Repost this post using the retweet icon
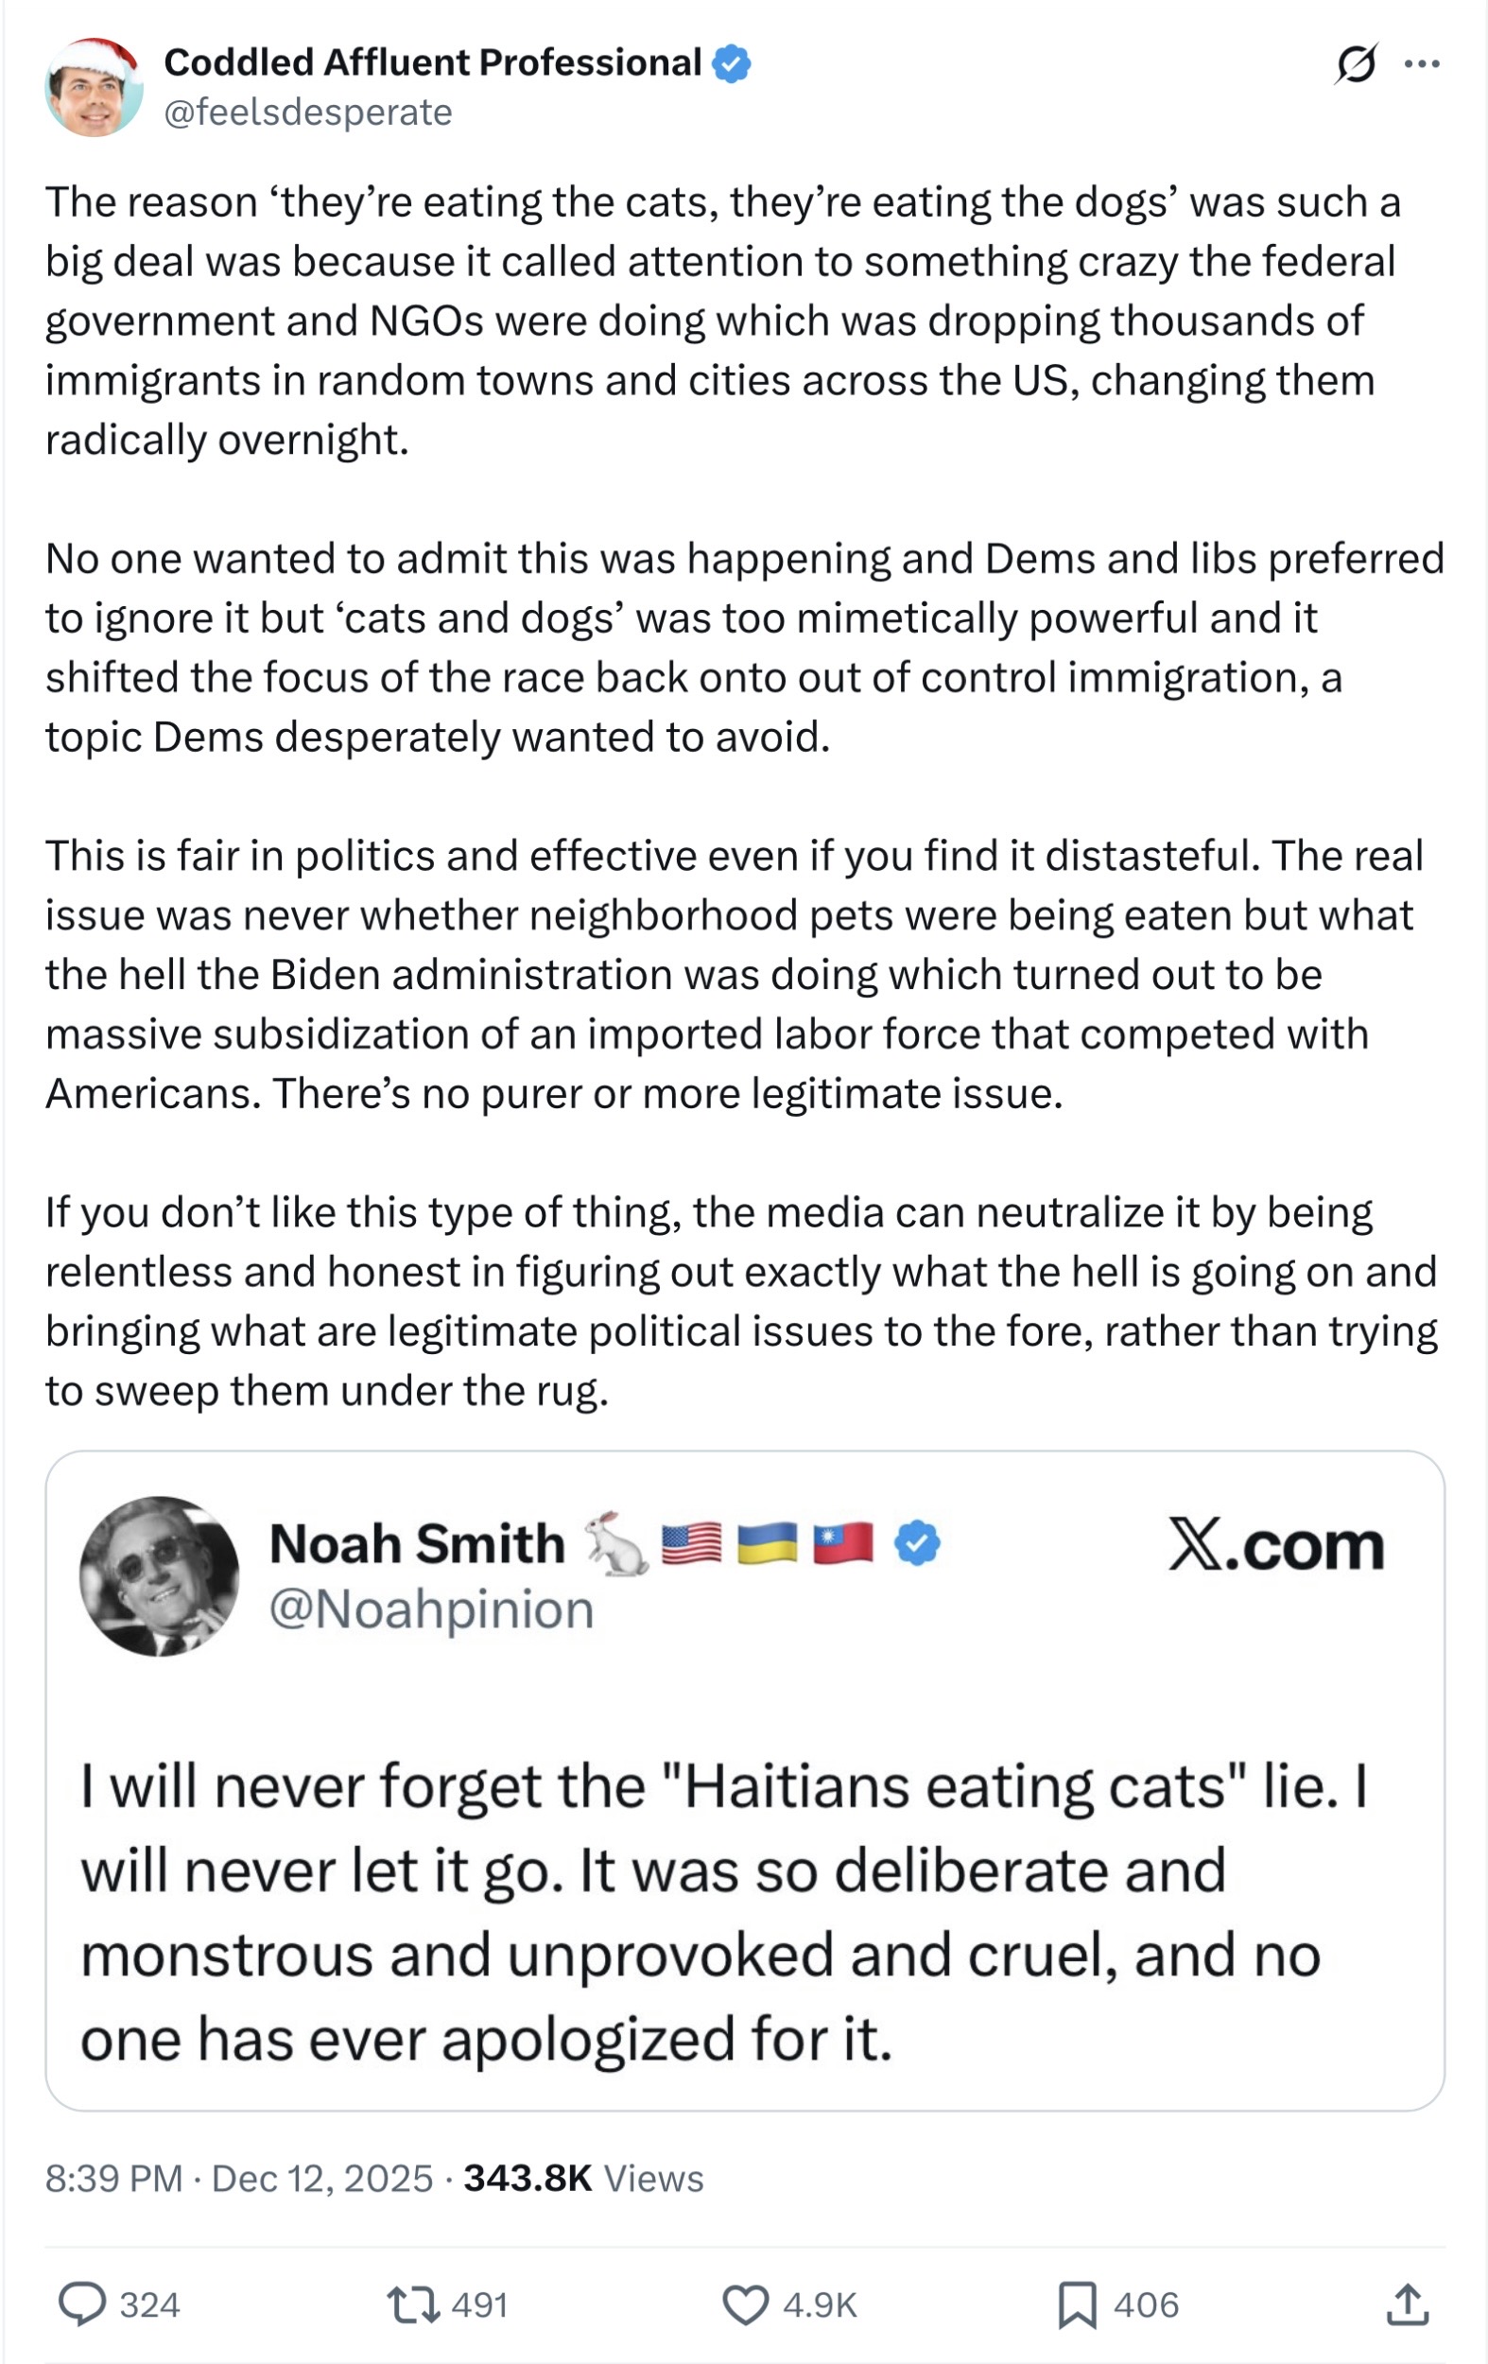This screenshot has width=1488, height=2364. click(413, 2304)
